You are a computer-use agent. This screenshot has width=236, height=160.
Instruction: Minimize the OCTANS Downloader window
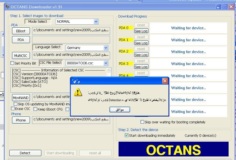click(x=218, y=7)
